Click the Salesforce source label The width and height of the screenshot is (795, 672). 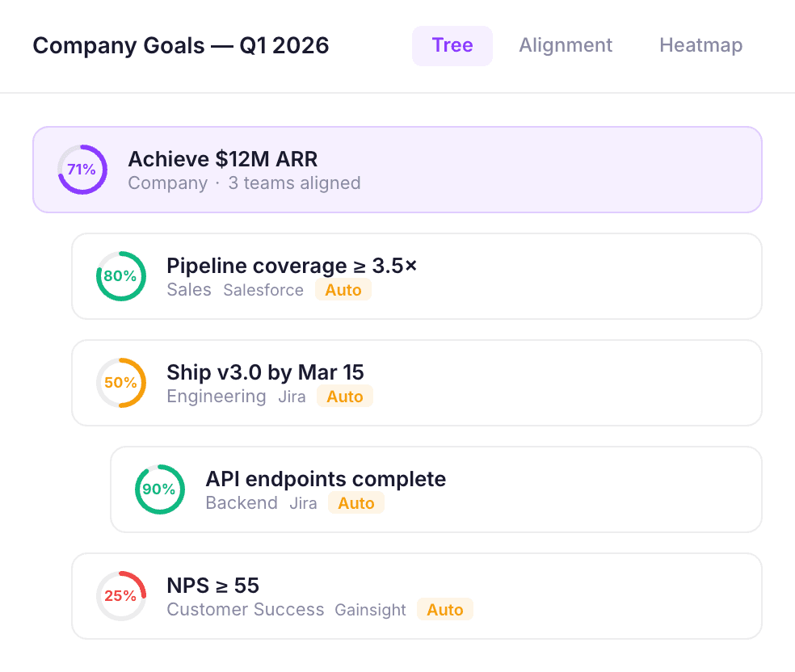[x=263, y=290]
